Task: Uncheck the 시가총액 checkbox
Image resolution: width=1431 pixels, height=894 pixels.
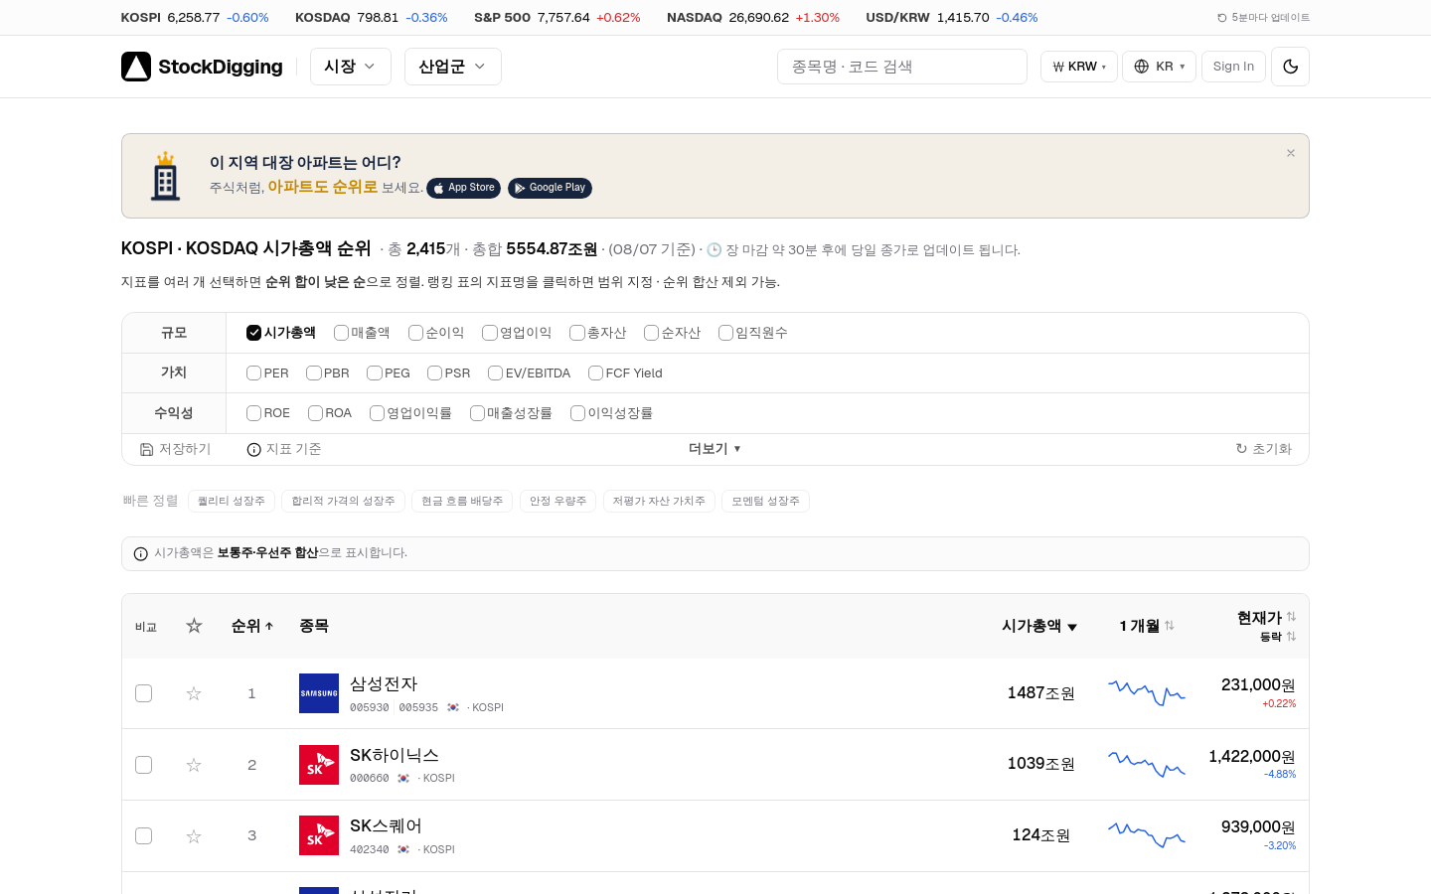Action: coord(253,333)
